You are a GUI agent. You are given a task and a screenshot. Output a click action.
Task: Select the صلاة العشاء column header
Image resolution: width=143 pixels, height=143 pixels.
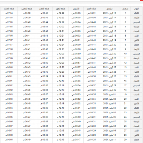pos(9,9)
